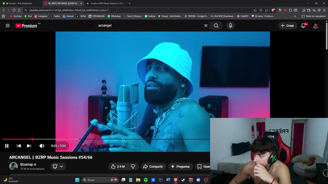328x184 pixels.
Task: Open the browser zoom magnifier icon
Action: 261,10
